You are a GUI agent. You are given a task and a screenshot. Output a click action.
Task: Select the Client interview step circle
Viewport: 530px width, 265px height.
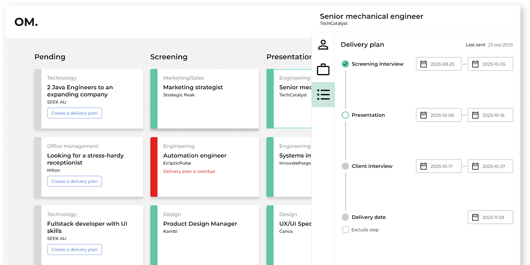click(345, 166)
